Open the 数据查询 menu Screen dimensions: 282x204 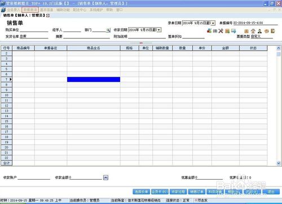[x=30, y=10]
